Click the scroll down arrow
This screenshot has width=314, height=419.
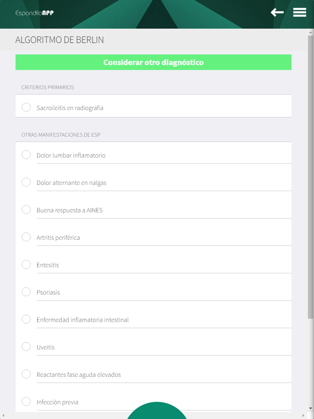pos(310,408)
